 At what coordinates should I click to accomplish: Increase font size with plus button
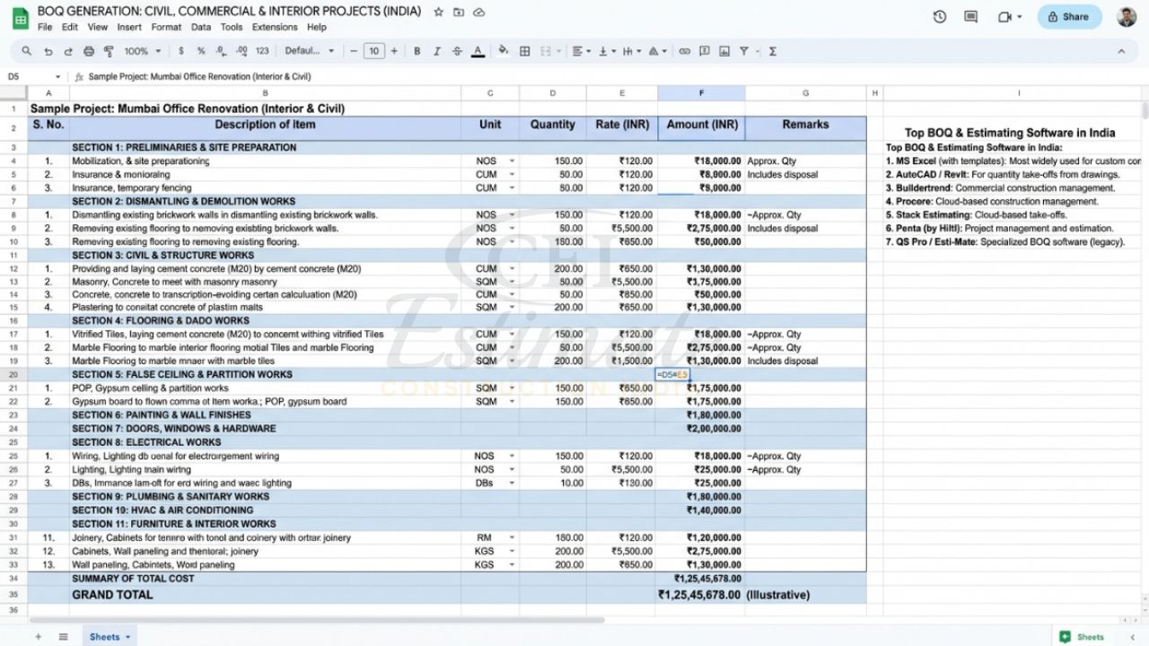(x=395, y=51)
